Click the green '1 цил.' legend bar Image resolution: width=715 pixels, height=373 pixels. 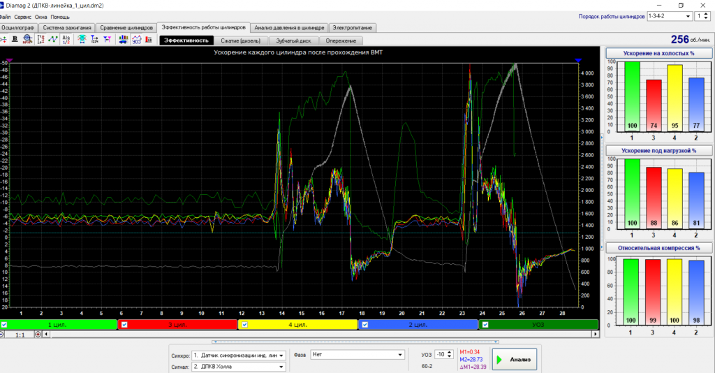[59, 325]
